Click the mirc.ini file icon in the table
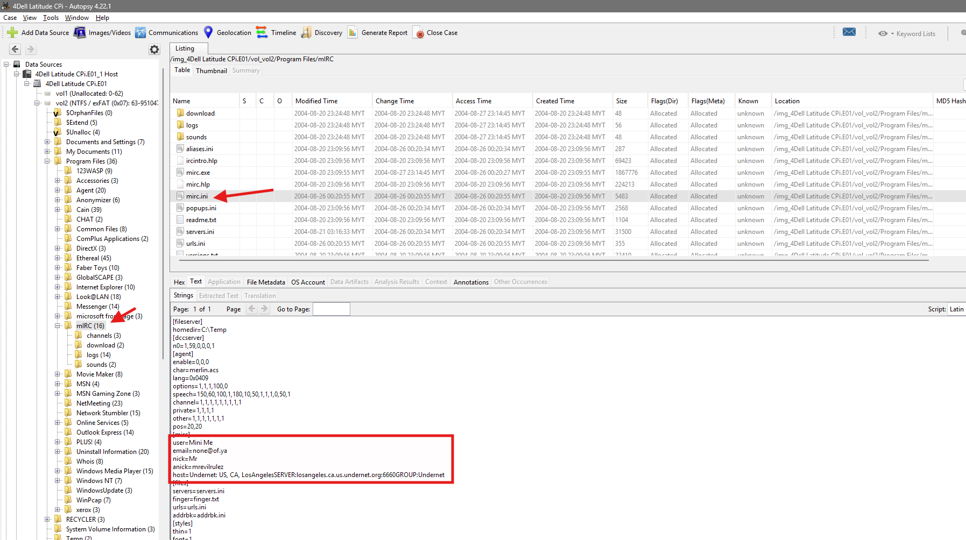966x540 pixels. 180,196
